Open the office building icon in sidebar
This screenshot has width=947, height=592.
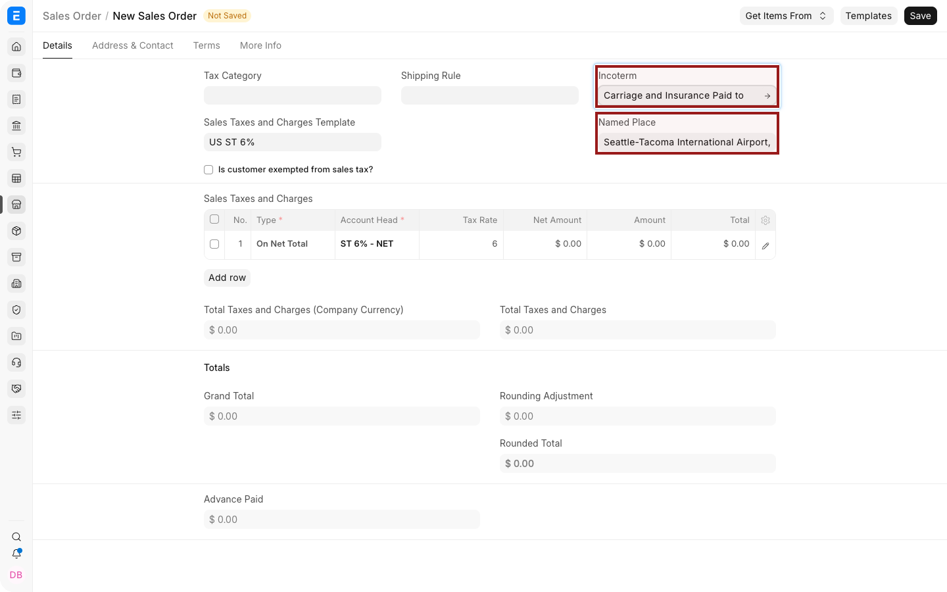(16, 284)
